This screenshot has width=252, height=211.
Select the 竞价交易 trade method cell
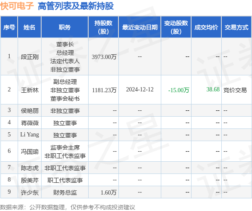pyautogui.click(x=235, y=90)
